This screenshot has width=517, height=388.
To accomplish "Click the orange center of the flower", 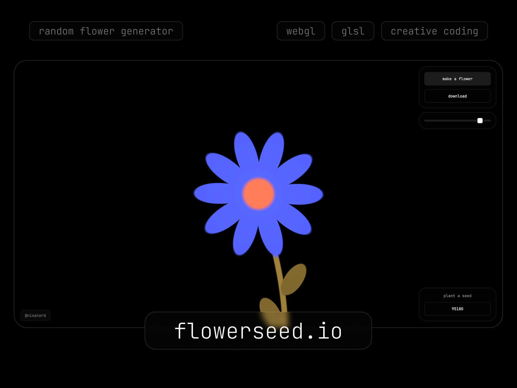I will [x=258, y=194].
